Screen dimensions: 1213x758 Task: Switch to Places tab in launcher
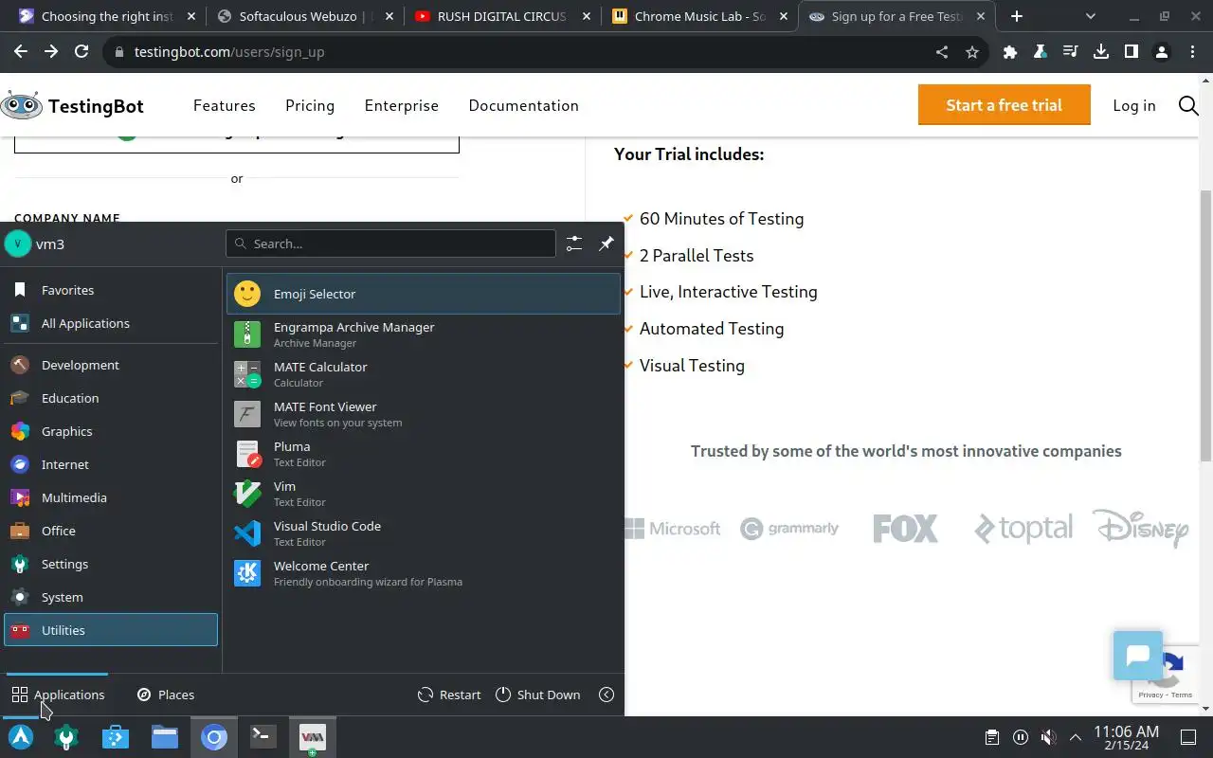166,695
